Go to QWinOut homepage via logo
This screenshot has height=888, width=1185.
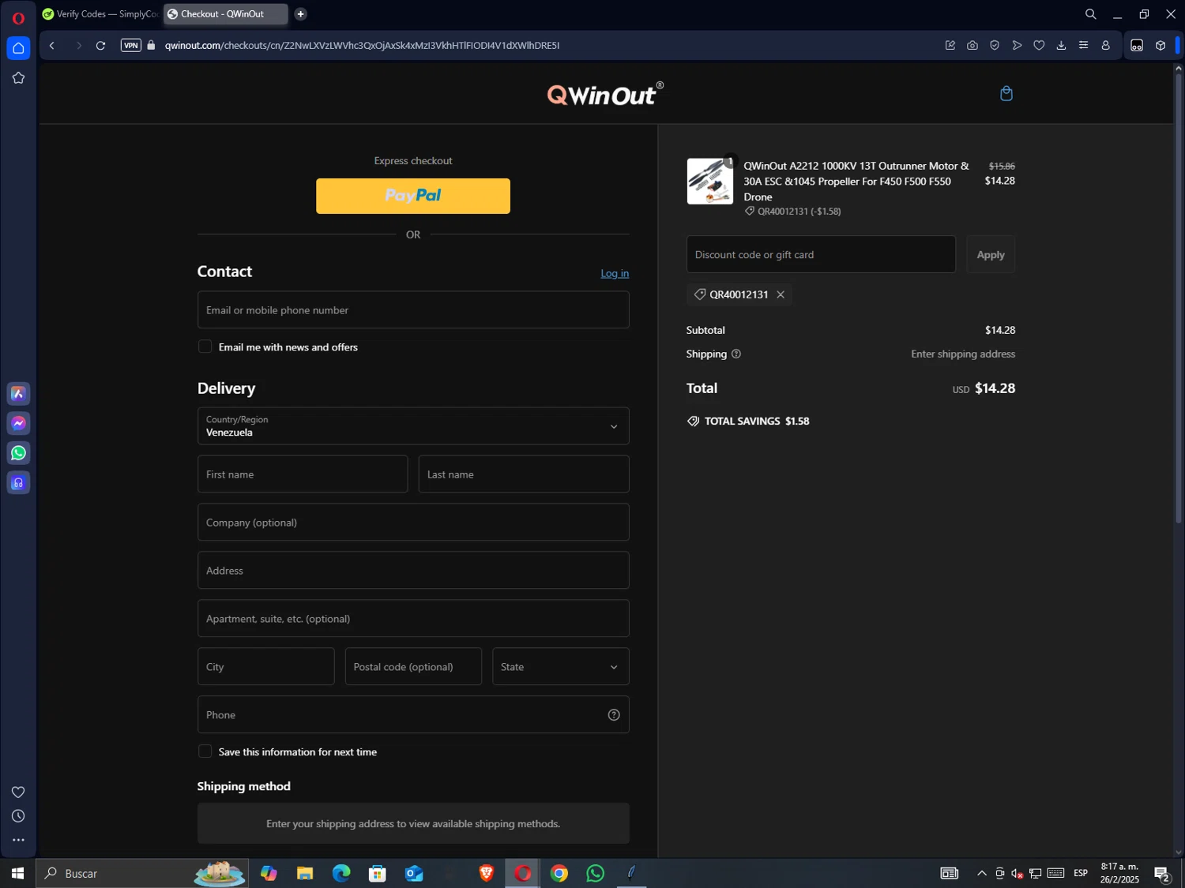click(x=605, y=95)
